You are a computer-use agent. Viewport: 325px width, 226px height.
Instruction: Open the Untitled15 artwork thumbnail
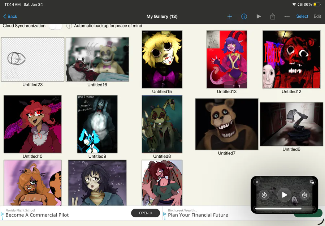162,59
